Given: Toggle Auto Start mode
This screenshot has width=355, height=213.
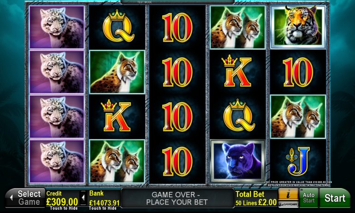Looking at the screenshot, I should 309,198.
